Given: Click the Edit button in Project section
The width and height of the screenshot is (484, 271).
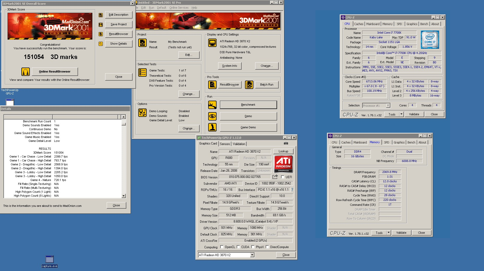Looking at the screenshot, I should (x=189, y=55).
